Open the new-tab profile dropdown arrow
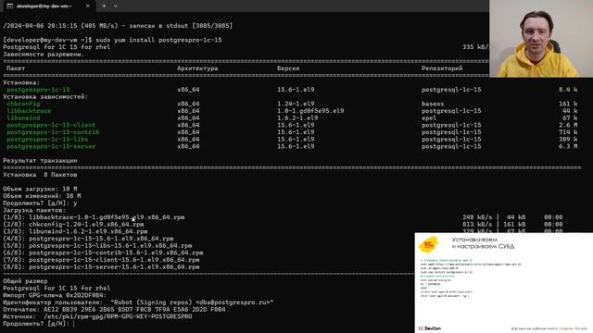593x333 pixels. click(x=115, y=6)
